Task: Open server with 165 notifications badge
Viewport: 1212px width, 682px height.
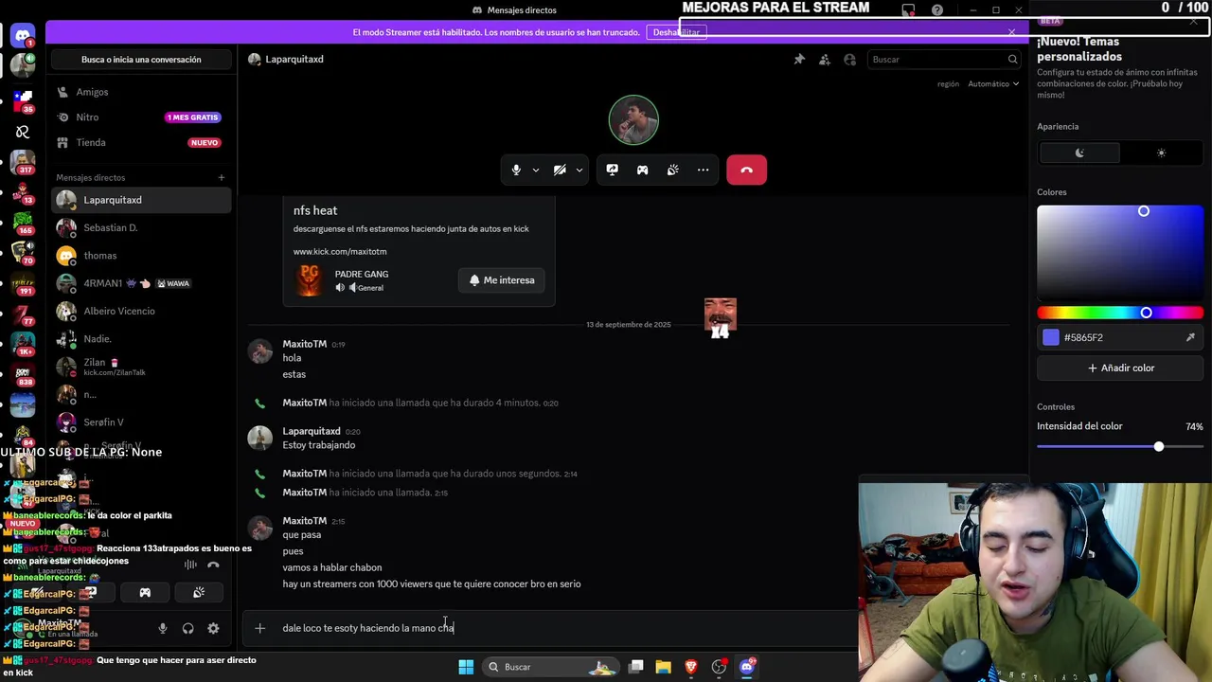Action: pos(23,223)
